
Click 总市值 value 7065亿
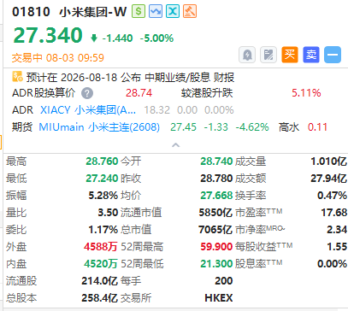[215, 230]
